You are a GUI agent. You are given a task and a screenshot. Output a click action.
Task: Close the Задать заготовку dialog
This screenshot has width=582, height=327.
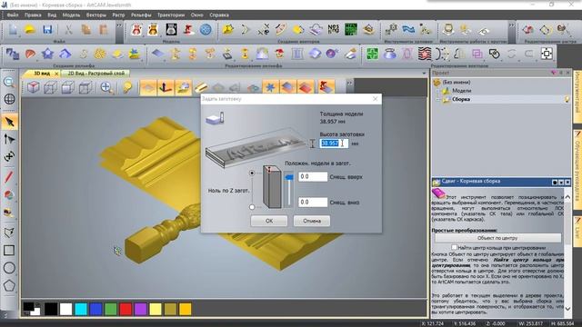pyautogui.click(x=375, y=99)
